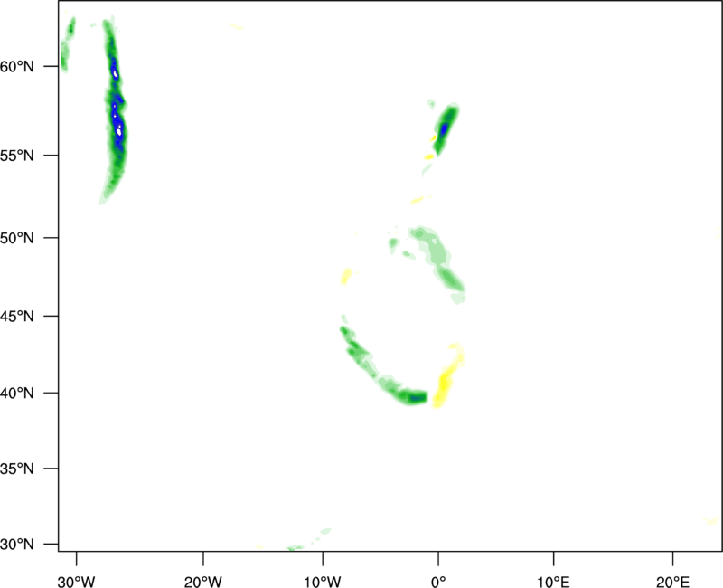Image resolution: width=723 pixels, height=588 pixels.
Task: Click the 55°N latitude label
Action: [x=17, y=156]
